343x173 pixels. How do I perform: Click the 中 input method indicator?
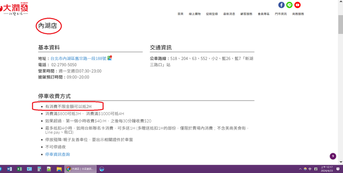point(310,169)
